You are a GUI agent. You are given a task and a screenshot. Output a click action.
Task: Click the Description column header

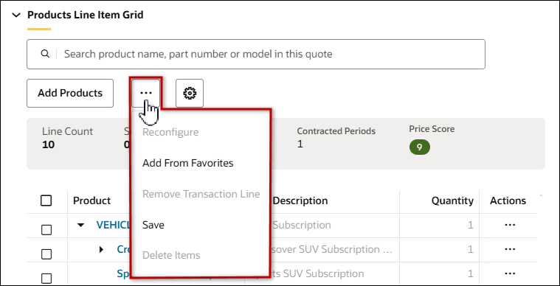click(300, 200)
